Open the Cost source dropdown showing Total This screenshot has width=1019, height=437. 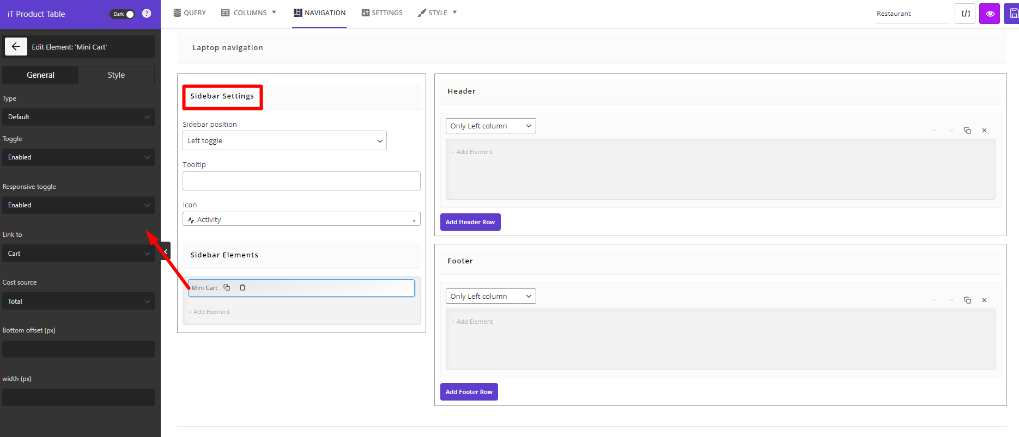tap(78, 301)
